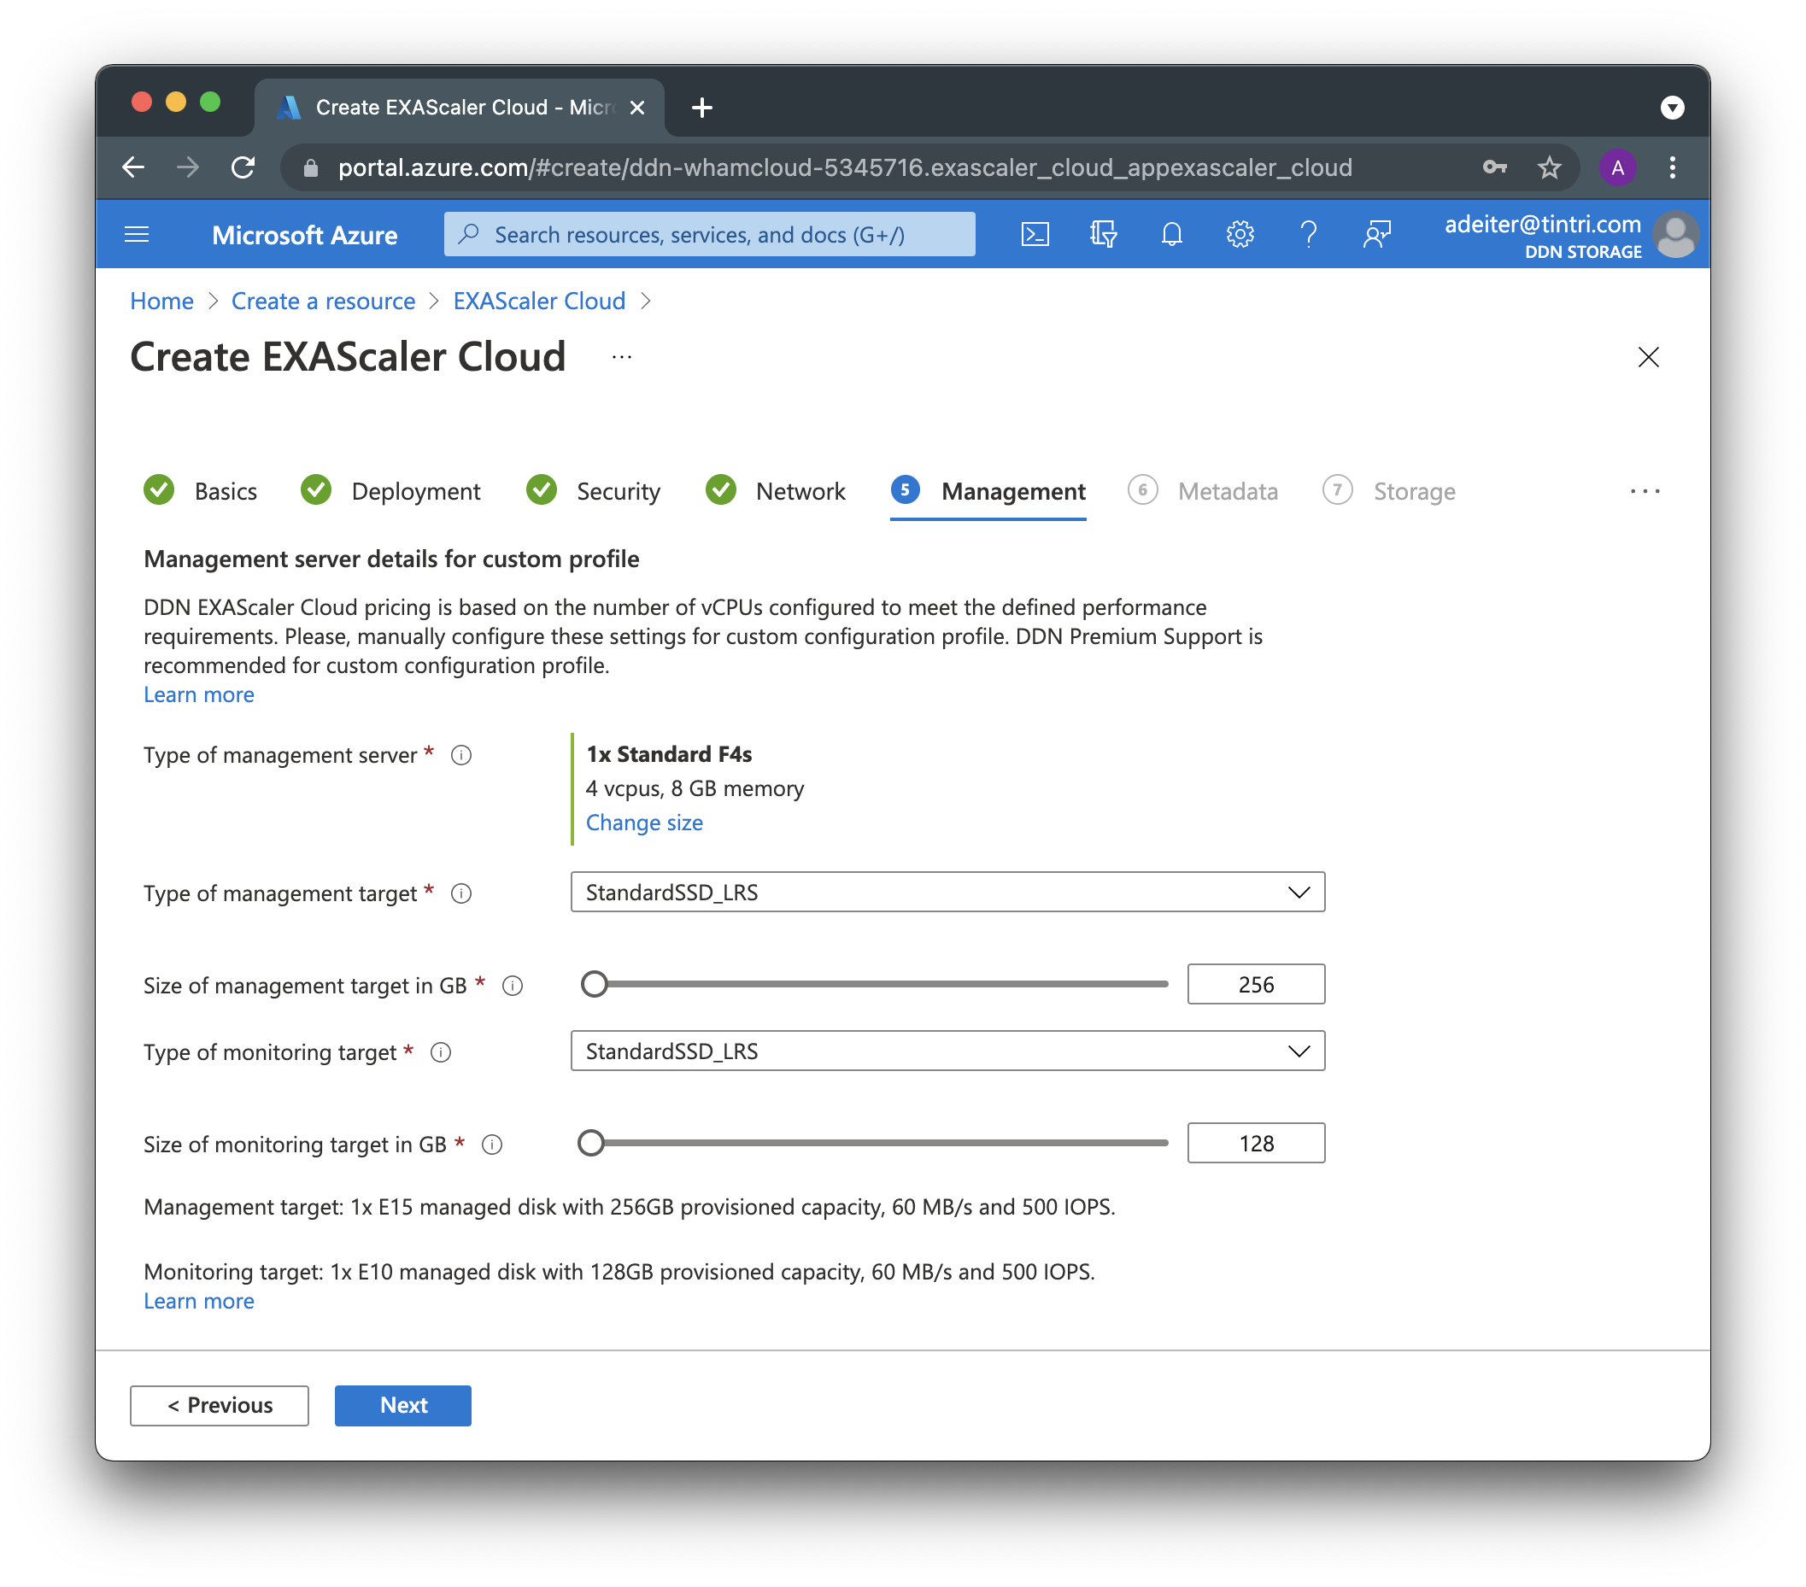This screenshot has height=1587, width=1806.
Task: Go back with the Previous button
Action: pyautogui.click(x=219, y=1405)
